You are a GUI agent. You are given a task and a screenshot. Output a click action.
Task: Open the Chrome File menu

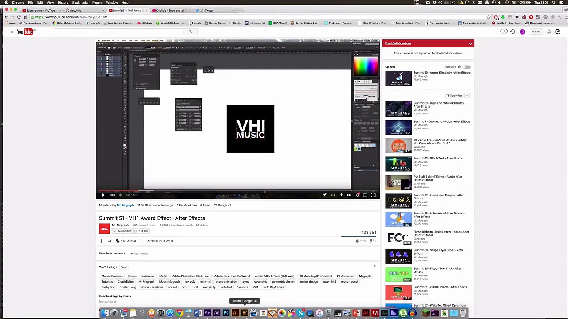click(31, 3)
